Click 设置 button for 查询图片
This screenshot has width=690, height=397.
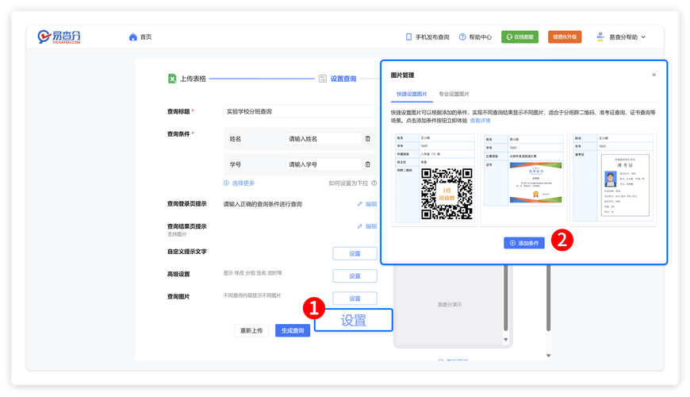[x=355, y=299]
